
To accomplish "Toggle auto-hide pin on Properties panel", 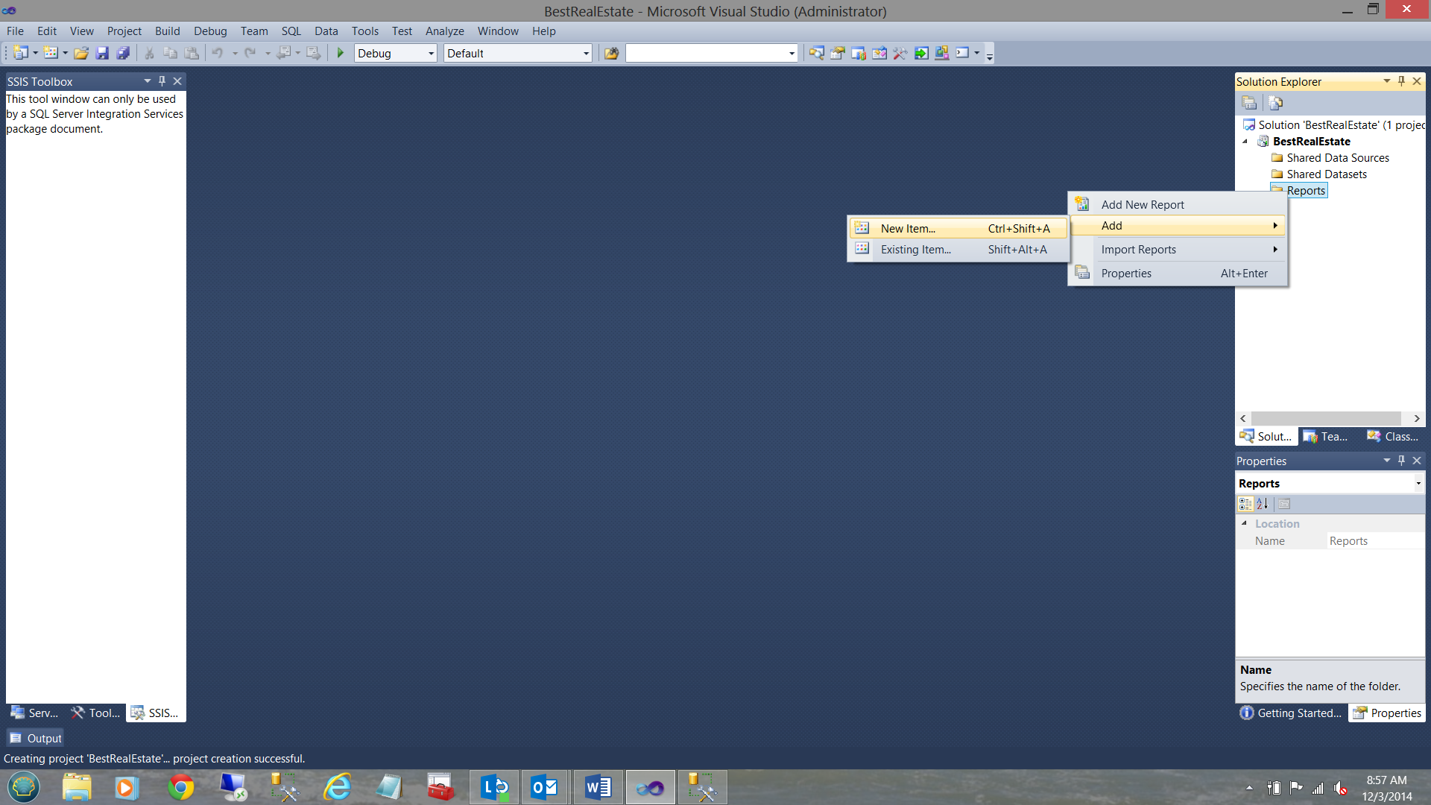I will point(1401,461).
